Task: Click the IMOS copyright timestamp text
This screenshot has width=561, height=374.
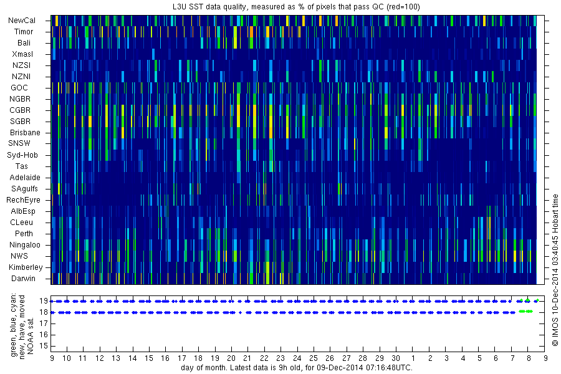Action: click(555, 270)
